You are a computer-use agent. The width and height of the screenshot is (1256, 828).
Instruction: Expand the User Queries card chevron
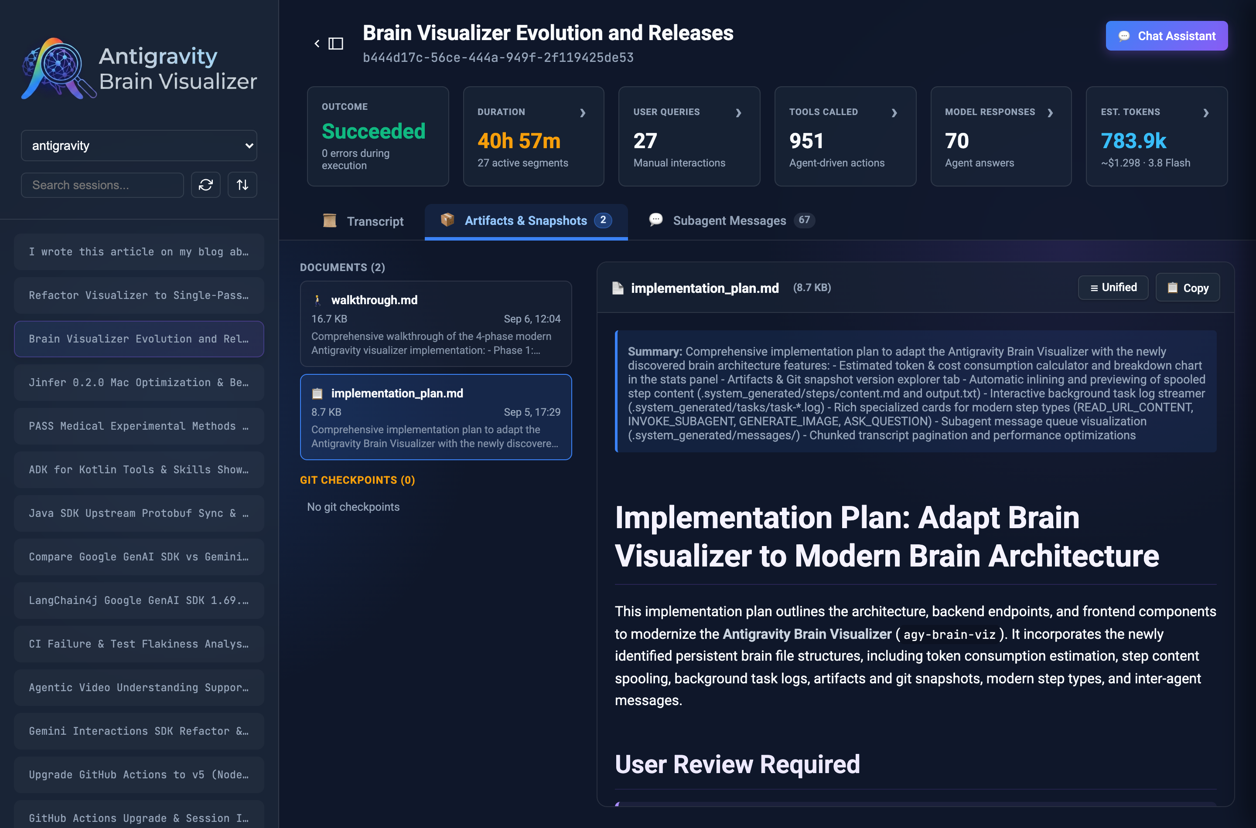tap(739, 112)
